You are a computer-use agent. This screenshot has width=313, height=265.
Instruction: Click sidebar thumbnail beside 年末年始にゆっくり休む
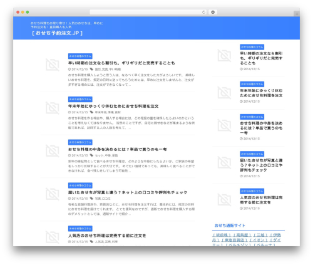[x=224, y=93]
